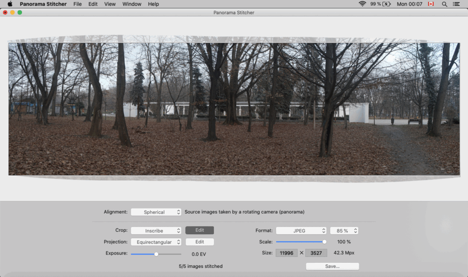Viewport: 468px width, 277px height.
Task: Click the Save button
Action: 332,266
